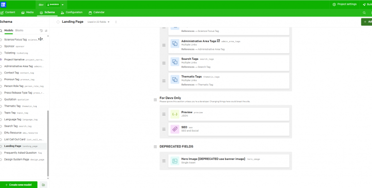Expand the Used in 22 fields dropdown
The width and height of the screenshot is (372, 188).
tap(98, 22)
